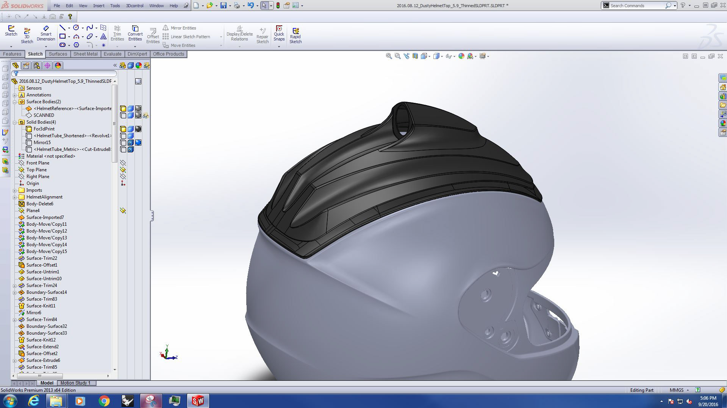This screenshot has height=408, width=727.
Task: Click Zoom to Area icon
Action: [397, 56]
